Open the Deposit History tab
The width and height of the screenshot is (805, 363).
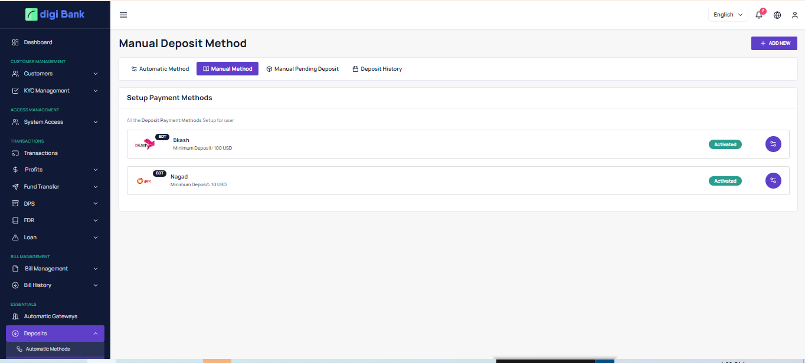click(x=377, y=69)
